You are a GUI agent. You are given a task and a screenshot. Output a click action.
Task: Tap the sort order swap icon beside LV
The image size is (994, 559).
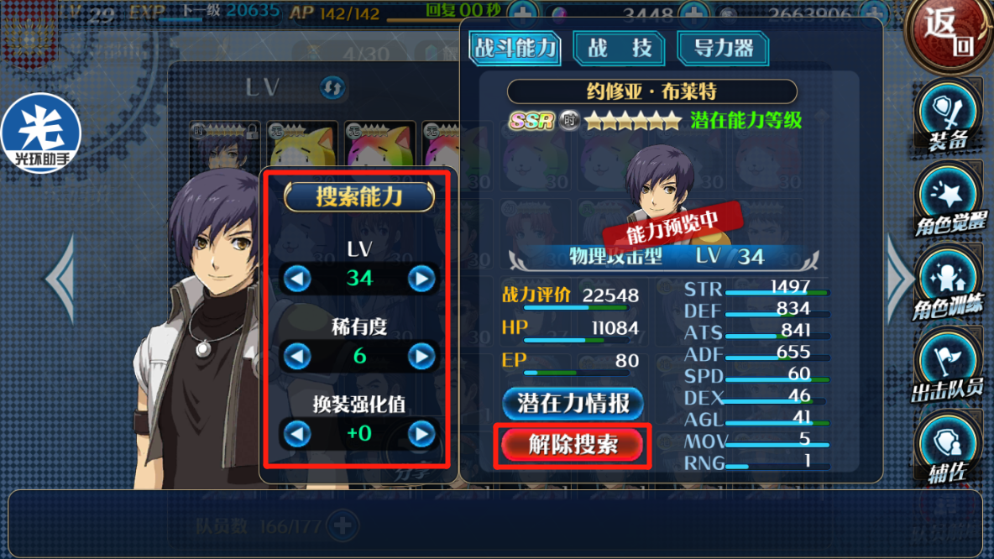pos(332,86)
